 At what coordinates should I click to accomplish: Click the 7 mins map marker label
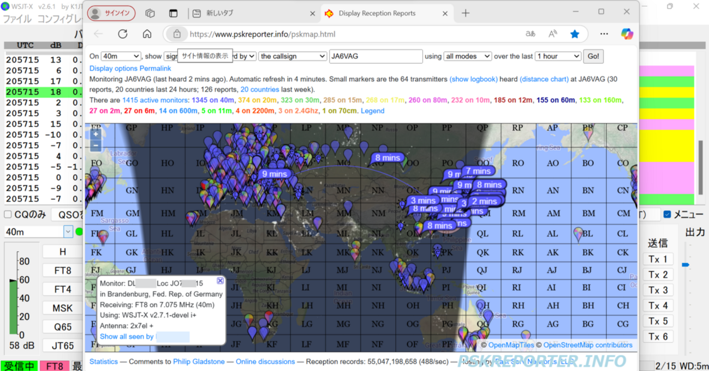[478, 171]
